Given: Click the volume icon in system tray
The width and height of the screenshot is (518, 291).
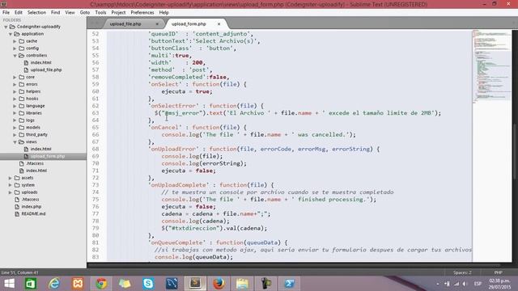Looking at the screenshot, I should 465,284.
